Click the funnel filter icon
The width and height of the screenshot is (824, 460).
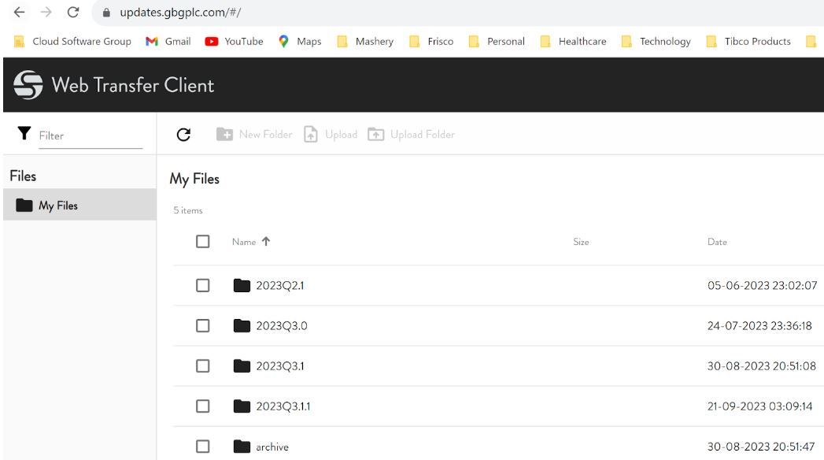pyautogui.click(x=24, y=134)
